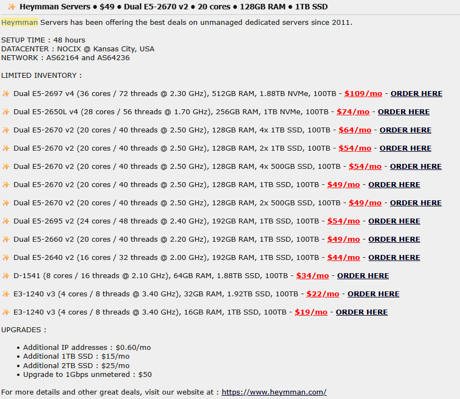This screenshot has width=460, height=399.
Task: Click ORDER HERE for 4x 1TB SSD server
Action: coord(405,130)
